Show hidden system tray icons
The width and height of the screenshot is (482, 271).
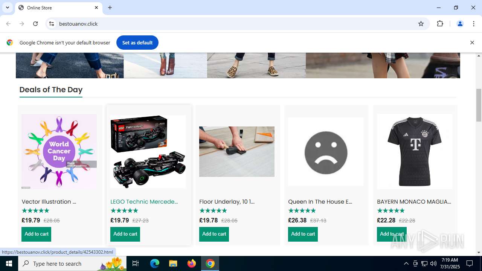406,263
